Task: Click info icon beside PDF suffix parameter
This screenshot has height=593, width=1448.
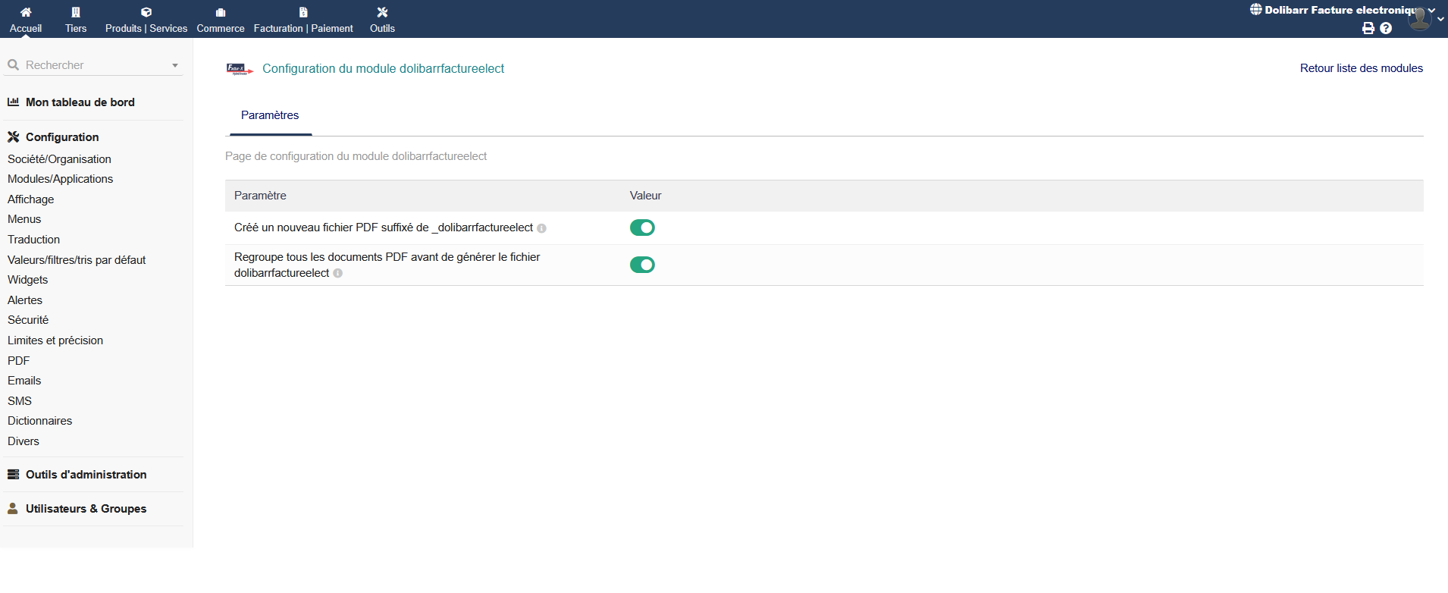Action: pyautogui.click(x=541, y=228)
